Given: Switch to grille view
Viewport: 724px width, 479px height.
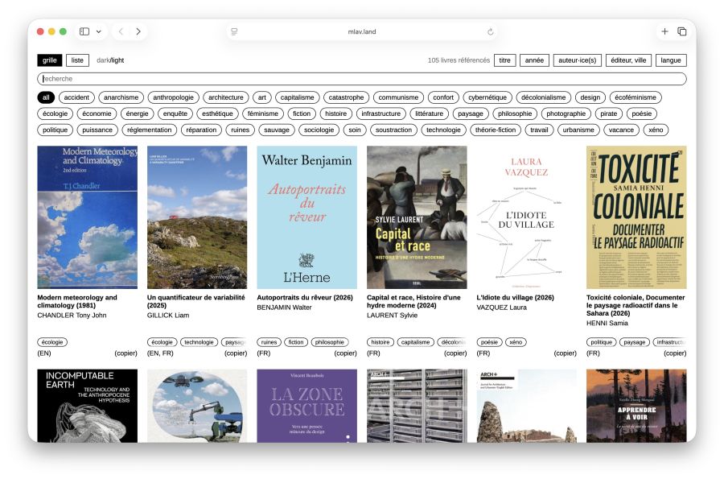Looking at the screenshot, I should click(49, 60).
